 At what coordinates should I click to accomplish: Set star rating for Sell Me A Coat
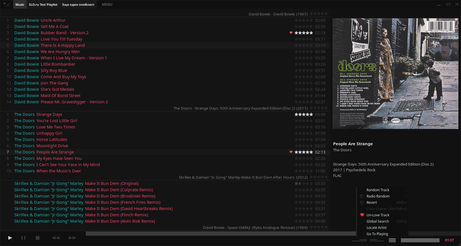(x=304, y=27)
